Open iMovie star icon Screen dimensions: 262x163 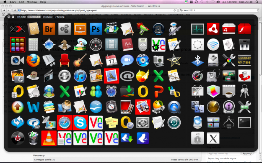click(x=174, y=60)
